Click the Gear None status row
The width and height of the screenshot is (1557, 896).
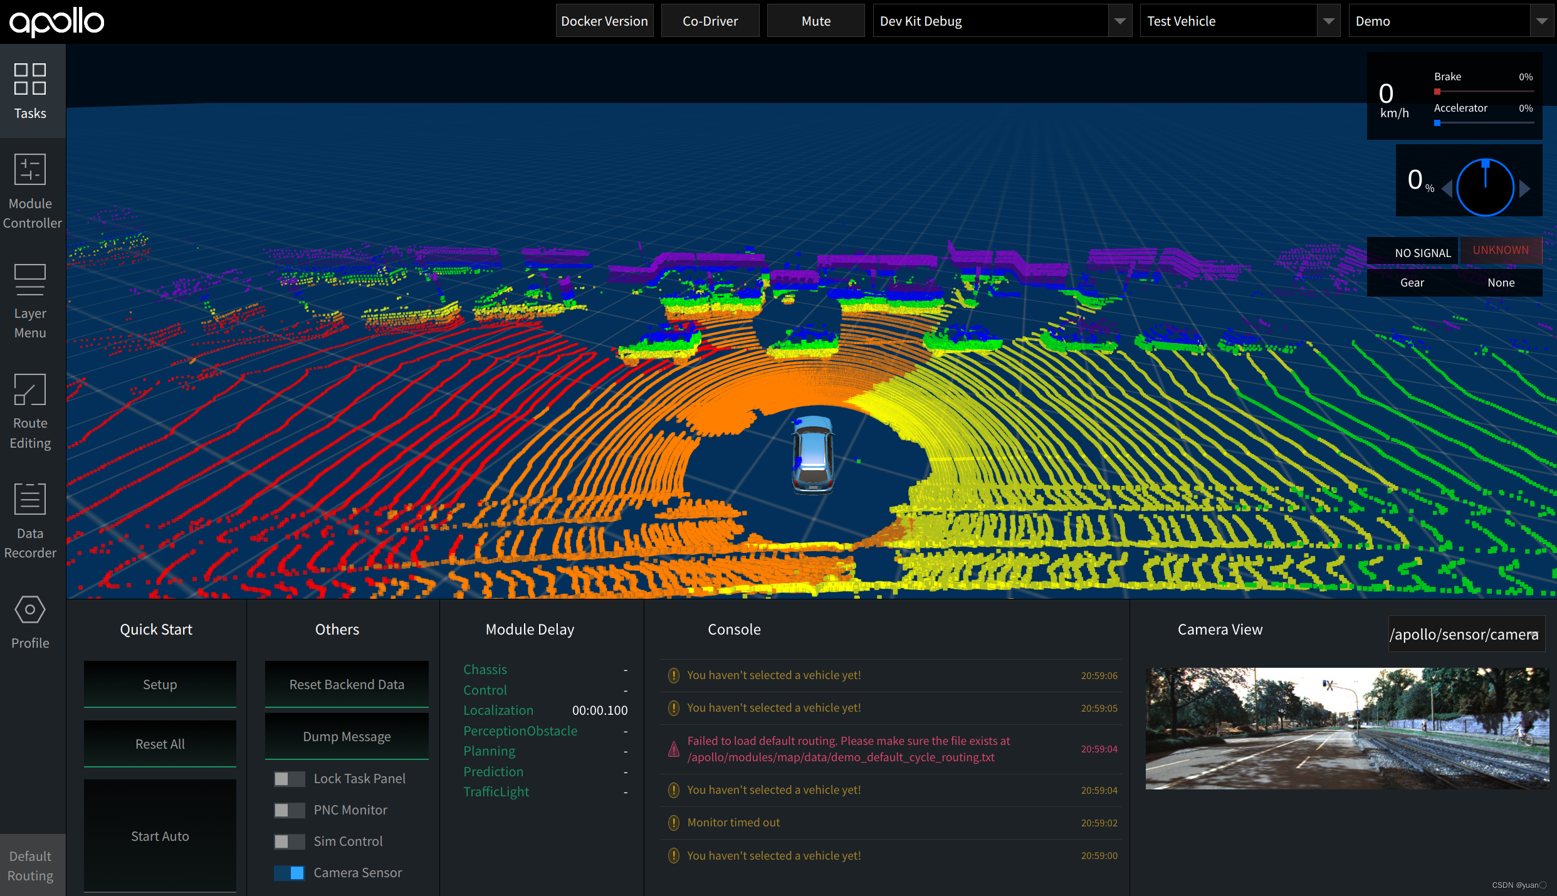(x=1454, y=283)
